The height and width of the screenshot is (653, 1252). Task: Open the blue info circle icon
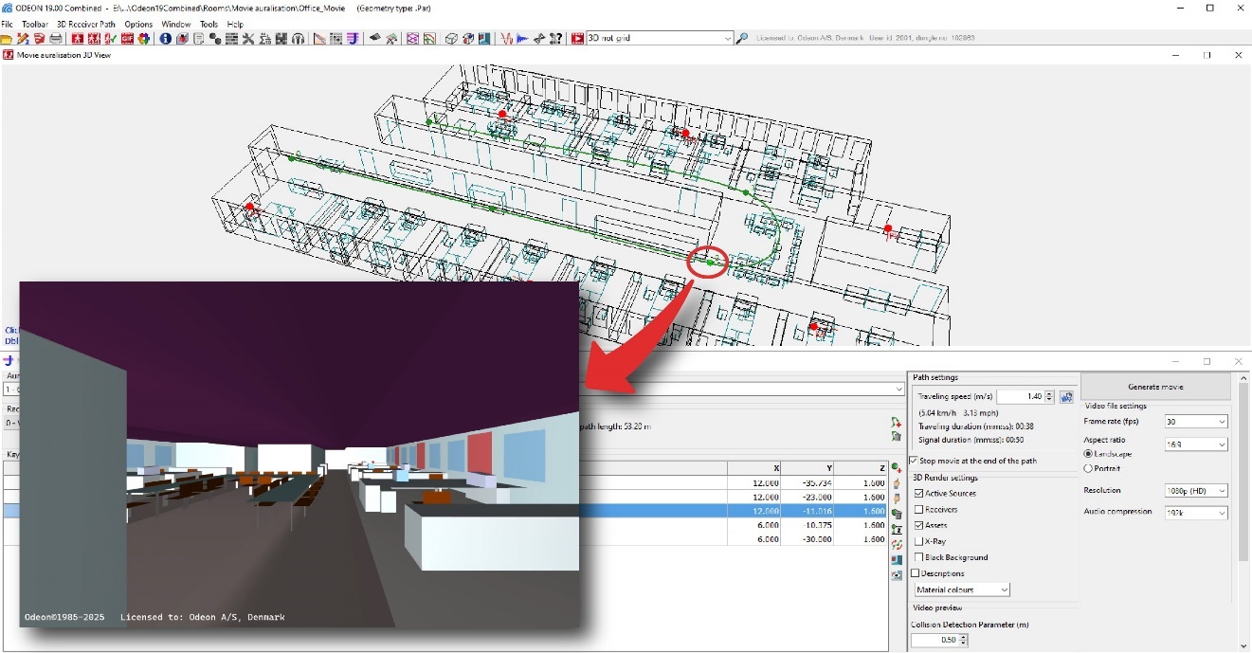[166, 39]
